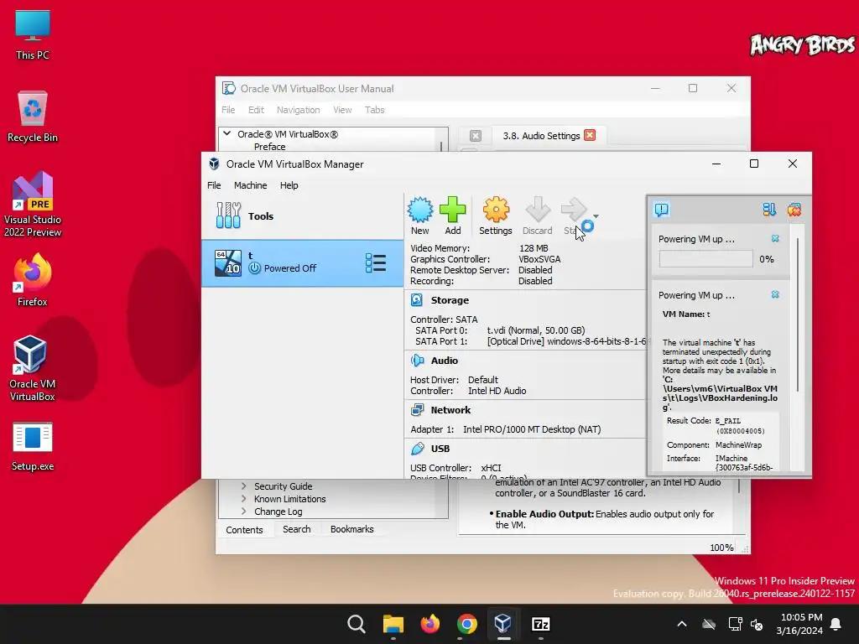
Task: Open the Edit menu in User Manual
Action: pos(256,110)
